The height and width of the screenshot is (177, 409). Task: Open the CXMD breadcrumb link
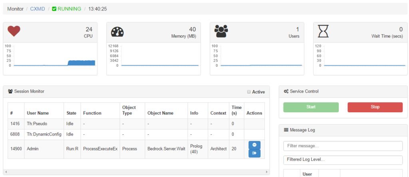coord(38,9)
